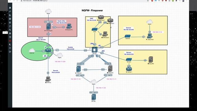This screenshot has height=111, width=197.
Task: Click the eth0 / mgmt label under FTD-HA2
Action: 108,75
